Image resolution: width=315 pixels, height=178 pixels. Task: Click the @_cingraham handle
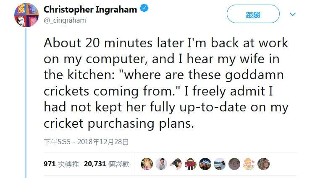click(65, 20)
